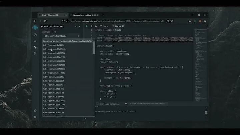Select compiler 0.8.13+commit.abaa5c0e
The width and height of the screenshot is (240, 135).
pyautogui.click(x=67, y=61)
